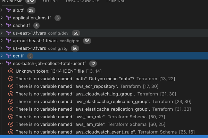Viewport: 208px width, 138px height.
Task: Expand us-east-1.tfvars config/stg group
Action: [x=2, y=48]
